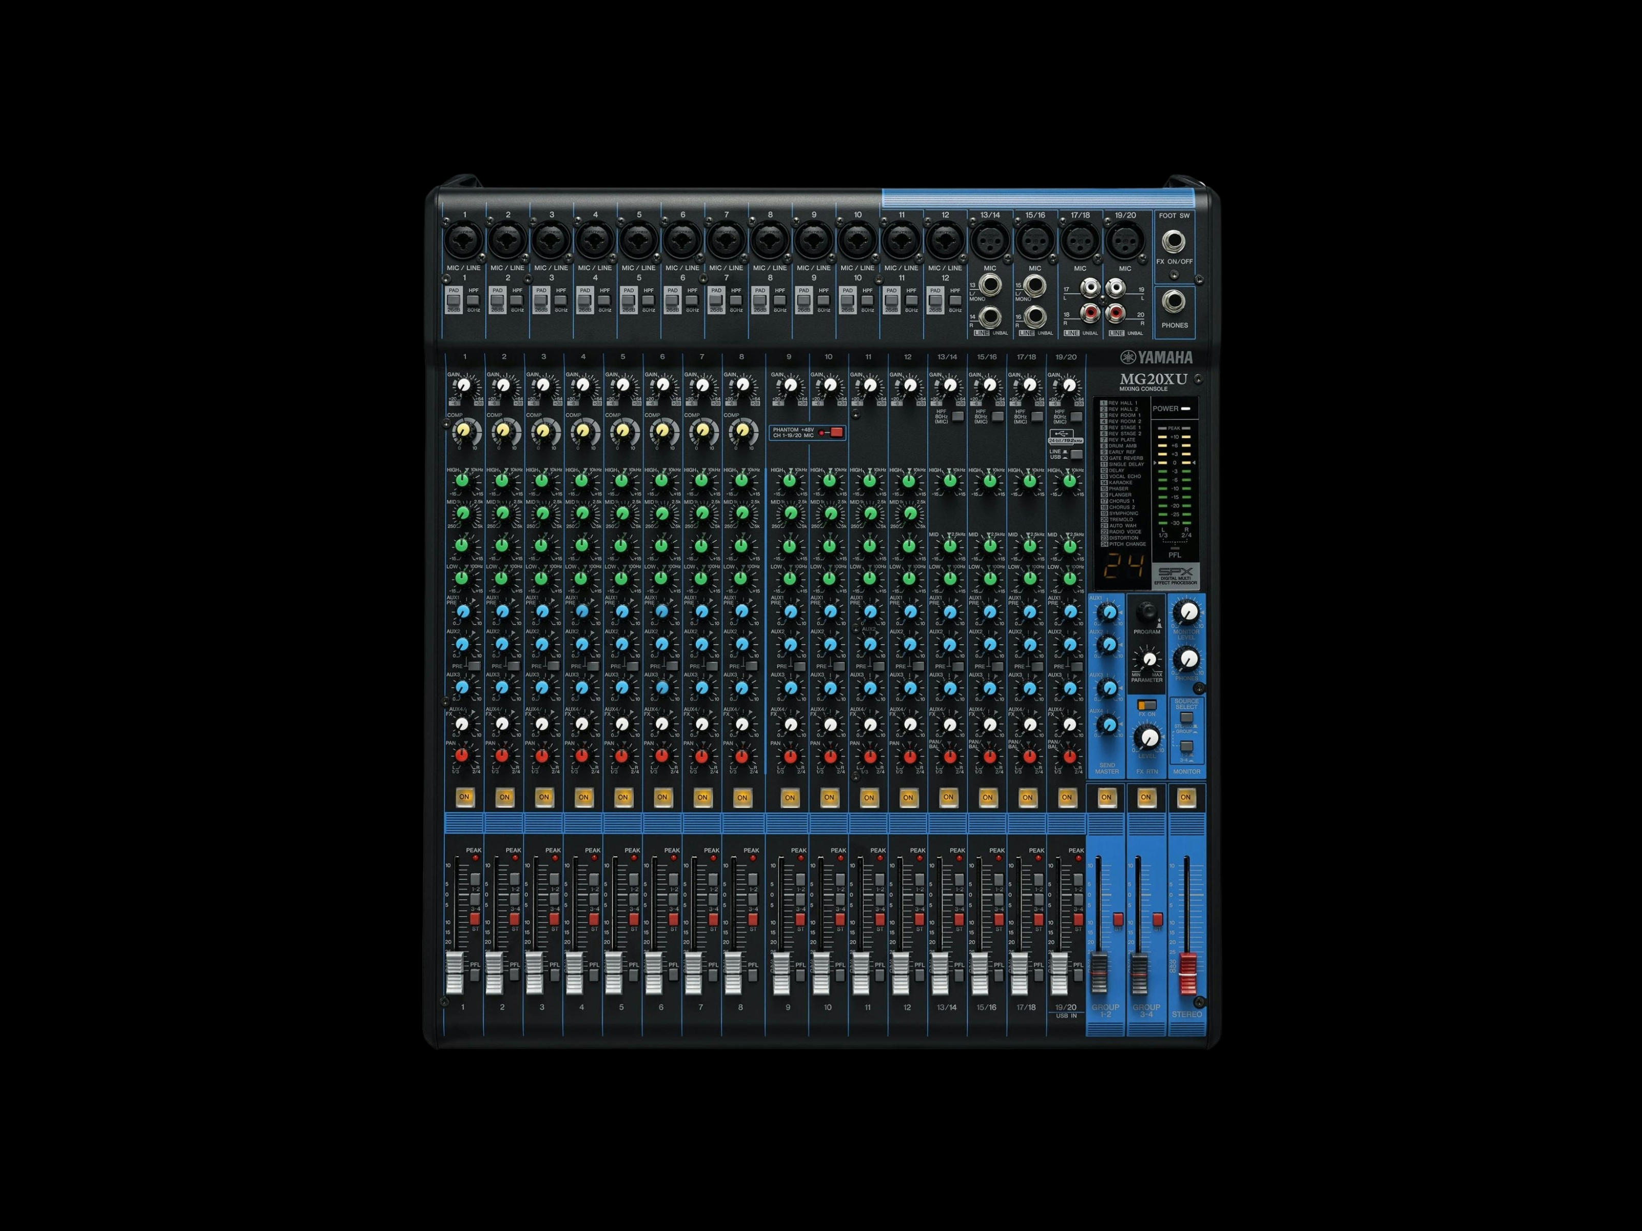The width and height of the screenshot is (1642, 1231).
Task: Click the MONITOR LEVEL knob
Action: click(x=1188, y=613)
